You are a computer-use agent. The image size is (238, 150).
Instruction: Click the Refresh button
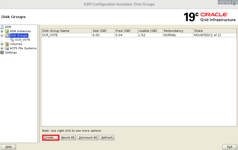(107, 137)
